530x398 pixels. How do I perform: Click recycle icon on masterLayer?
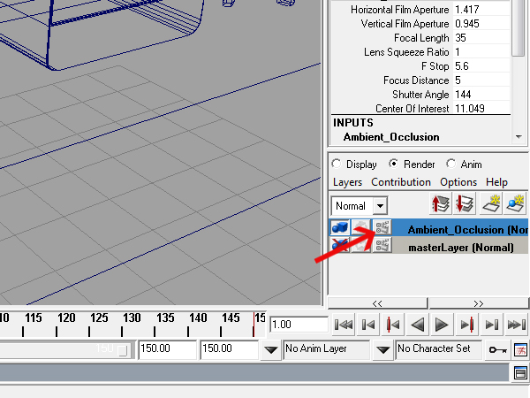[361, 245]
